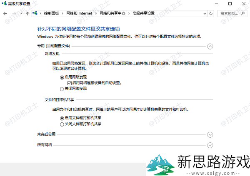Click heading 针对不同的网络配置文件更改共享选项
250x176 pixels.
78,29
